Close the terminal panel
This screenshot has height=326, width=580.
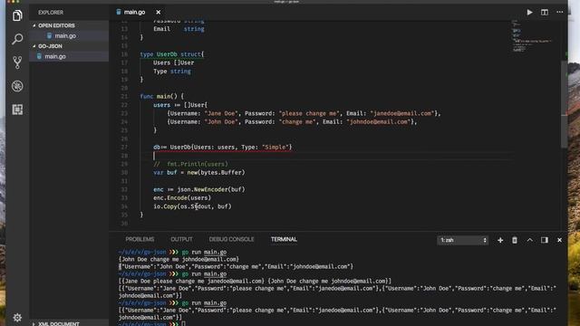[x=559, y=240]
